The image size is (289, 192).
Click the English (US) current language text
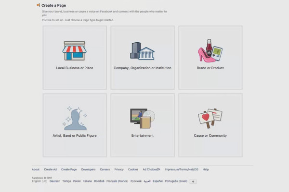pyautogui.click(x=39, y=181)
